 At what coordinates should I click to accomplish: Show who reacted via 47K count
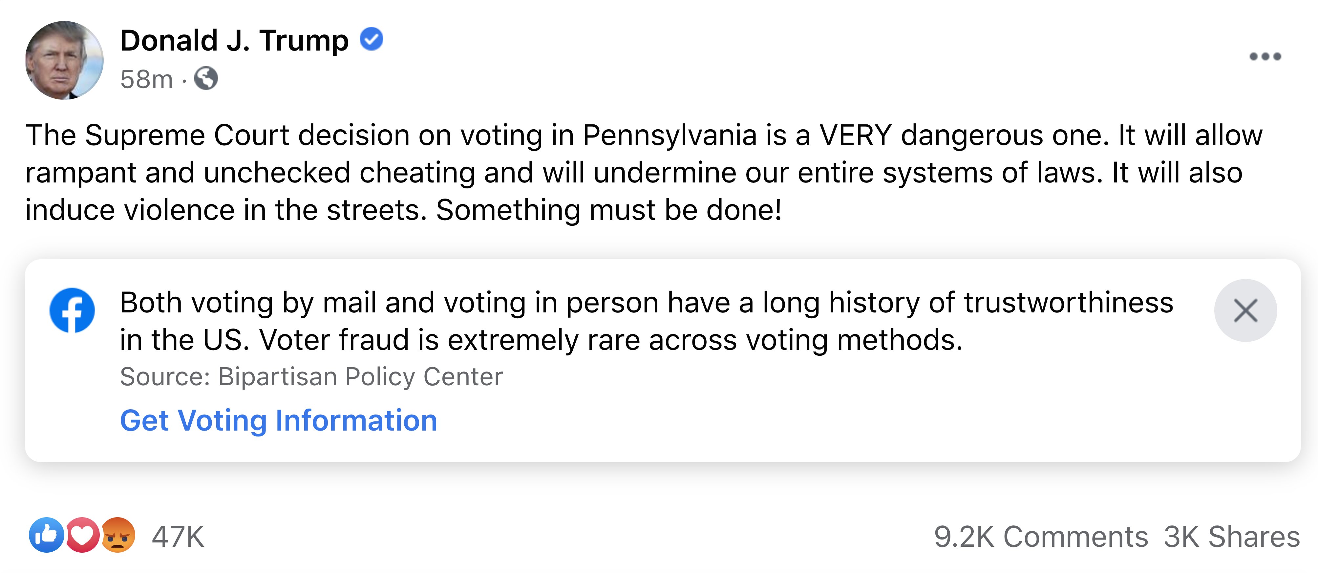[x=178, y=537]
